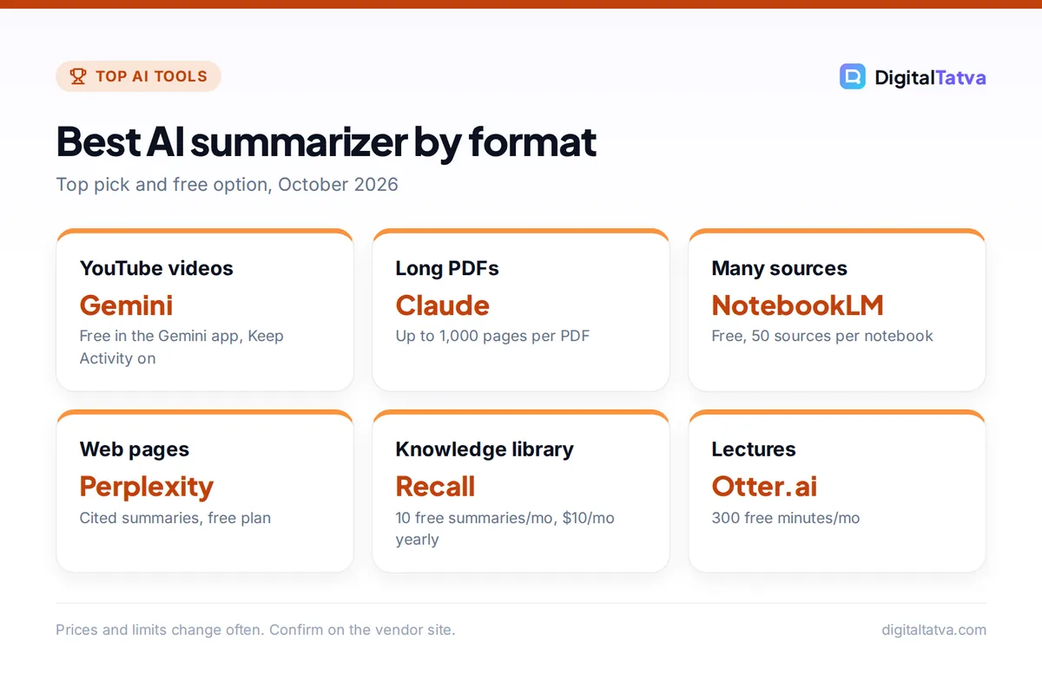1042x681 pixels.
Task: Click the Lectures card title
Action: click(754, 449)
